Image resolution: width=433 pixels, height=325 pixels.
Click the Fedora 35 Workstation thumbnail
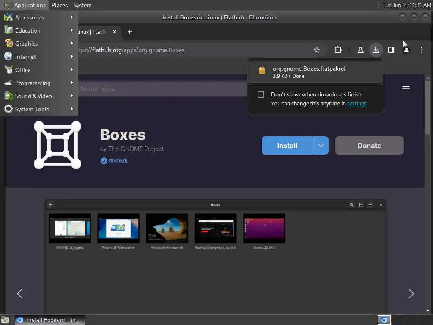tap(118, 228)
